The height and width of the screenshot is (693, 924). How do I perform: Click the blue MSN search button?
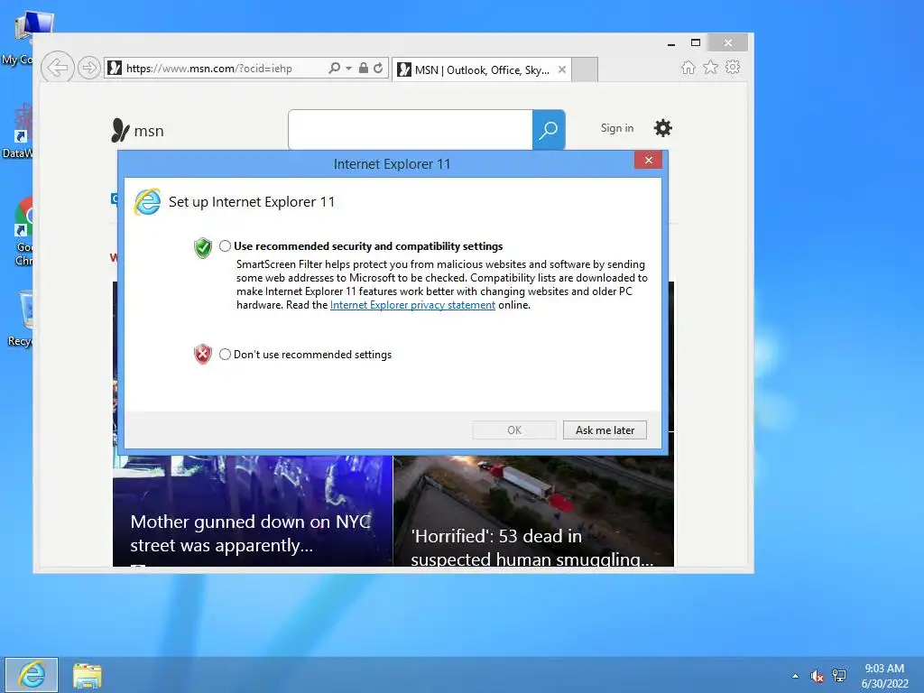[549, 130]
